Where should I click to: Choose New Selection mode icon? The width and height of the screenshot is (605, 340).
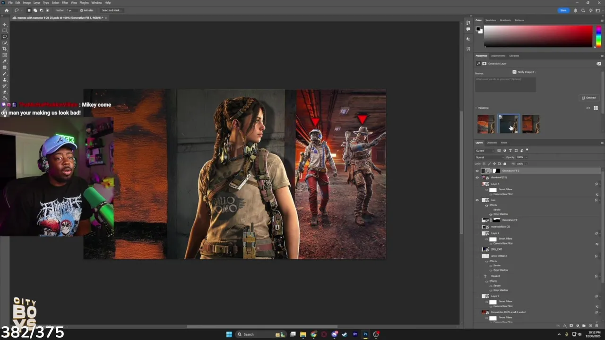(29, 10)
